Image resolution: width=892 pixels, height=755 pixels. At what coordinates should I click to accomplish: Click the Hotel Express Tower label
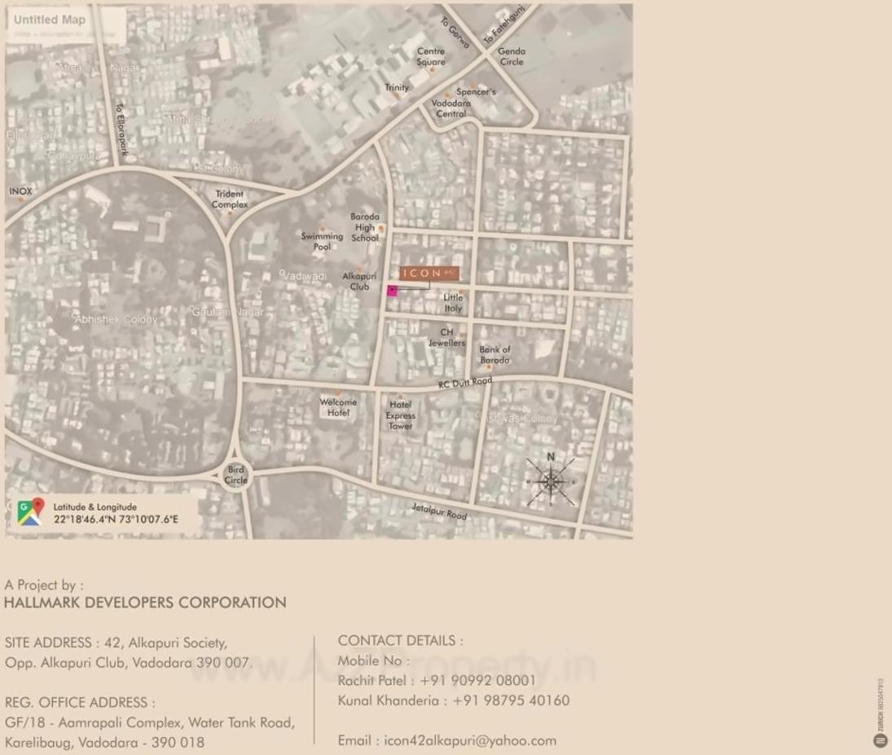pos(400,415)
